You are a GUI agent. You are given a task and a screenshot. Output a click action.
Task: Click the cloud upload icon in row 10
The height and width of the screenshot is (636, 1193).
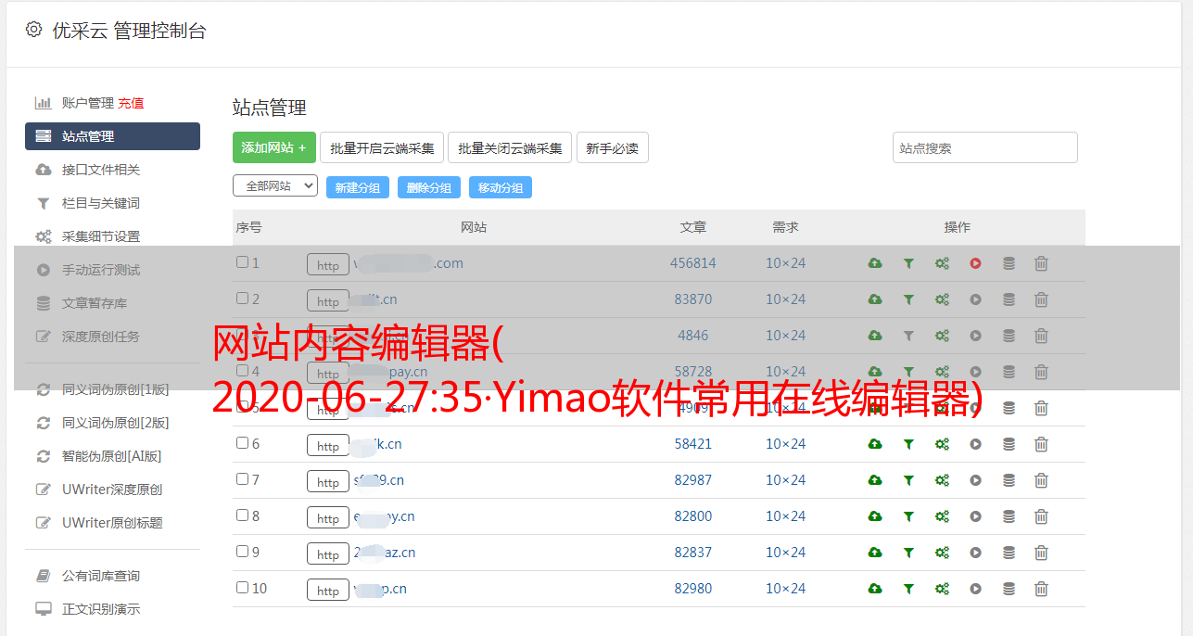tap(875, 589)
